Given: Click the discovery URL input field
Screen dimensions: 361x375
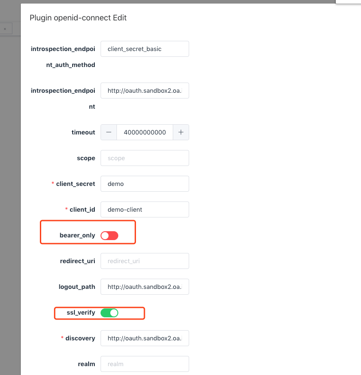Looking at the screenshot, I should 144,338.
